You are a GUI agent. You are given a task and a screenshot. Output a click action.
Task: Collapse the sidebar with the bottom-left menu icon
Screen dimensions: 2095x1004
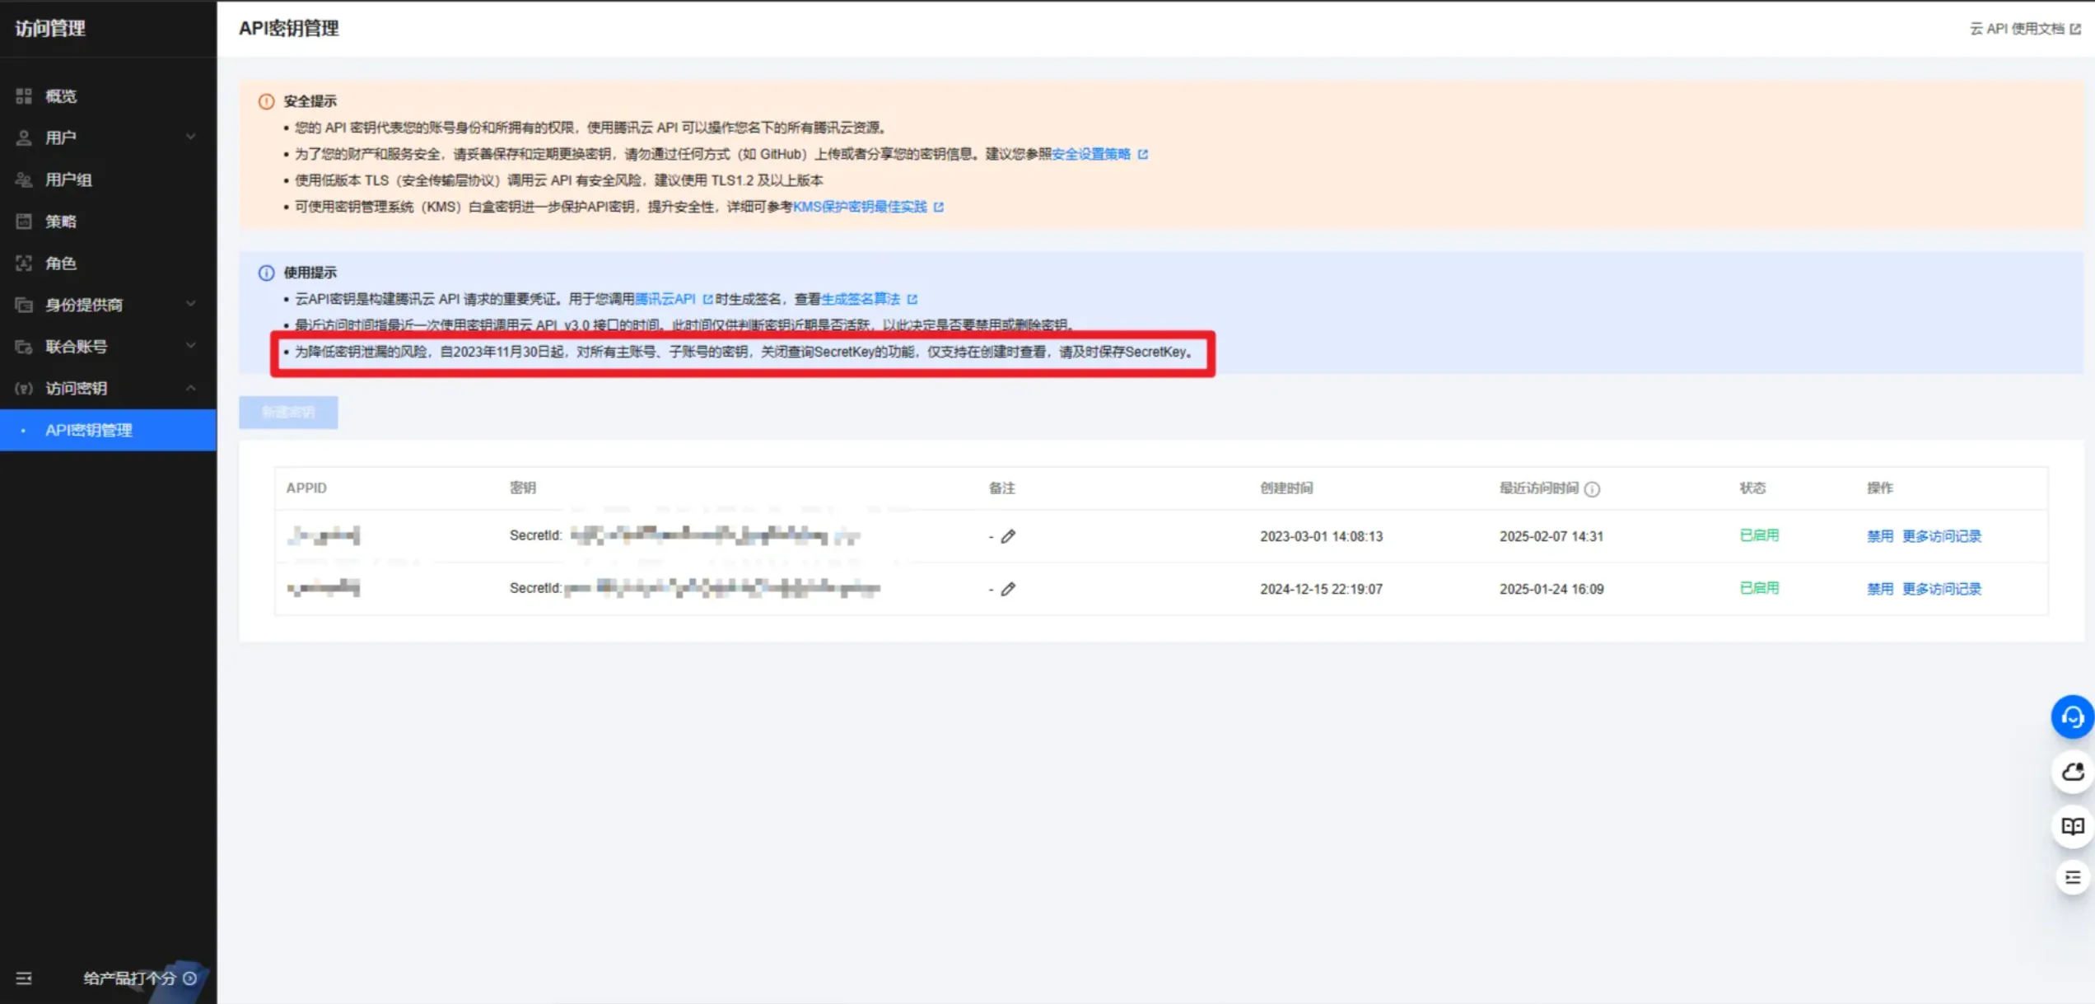click(24, 978)
